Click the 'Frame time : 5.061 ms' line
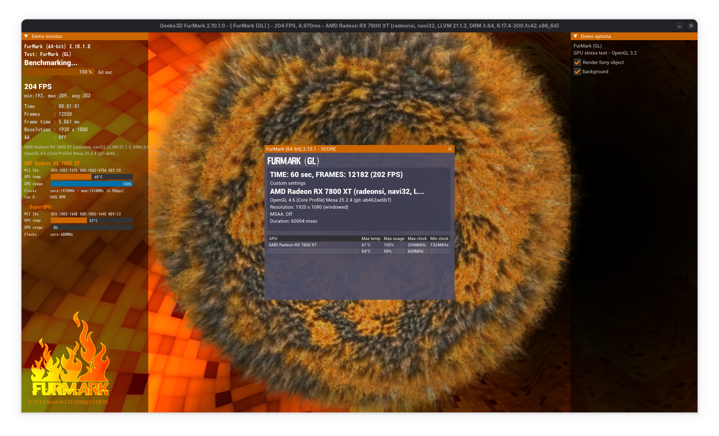 pyautogui.click(x=52, y=122)
